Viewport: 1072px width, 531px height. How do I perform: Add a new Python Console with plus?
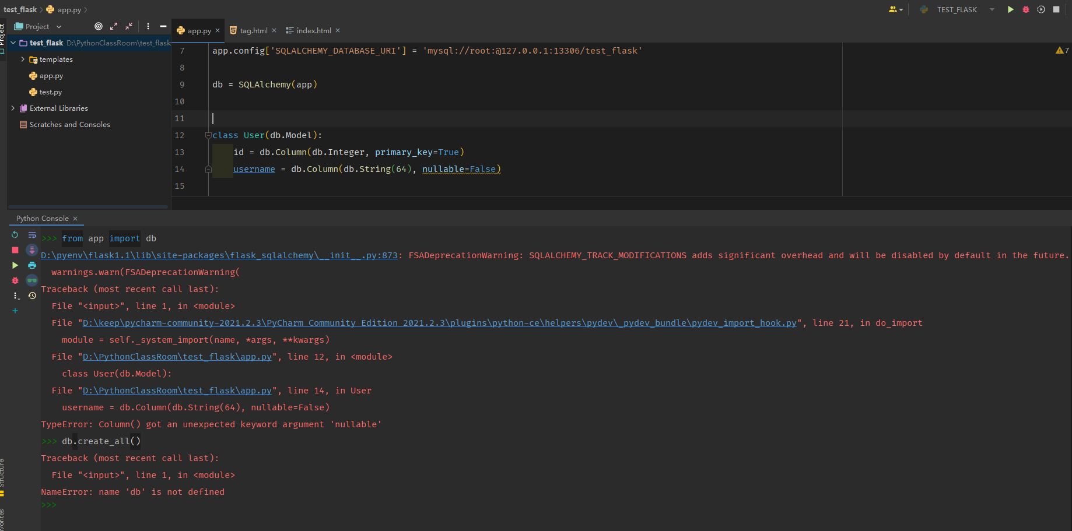(x=15, y=311)
